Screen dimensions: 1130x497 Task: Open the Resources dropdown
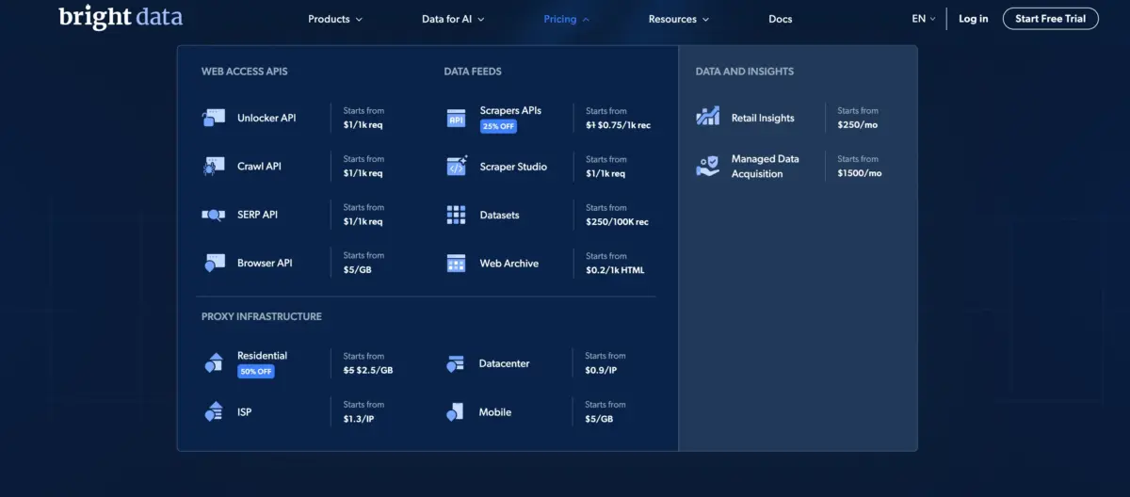pos(679,19)
